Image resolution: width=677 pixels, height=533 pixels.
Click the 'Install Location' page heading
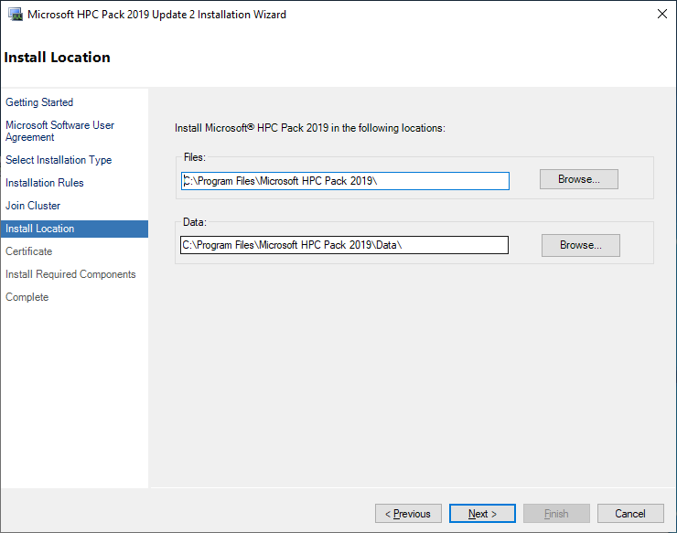click(x=57, y=58)
